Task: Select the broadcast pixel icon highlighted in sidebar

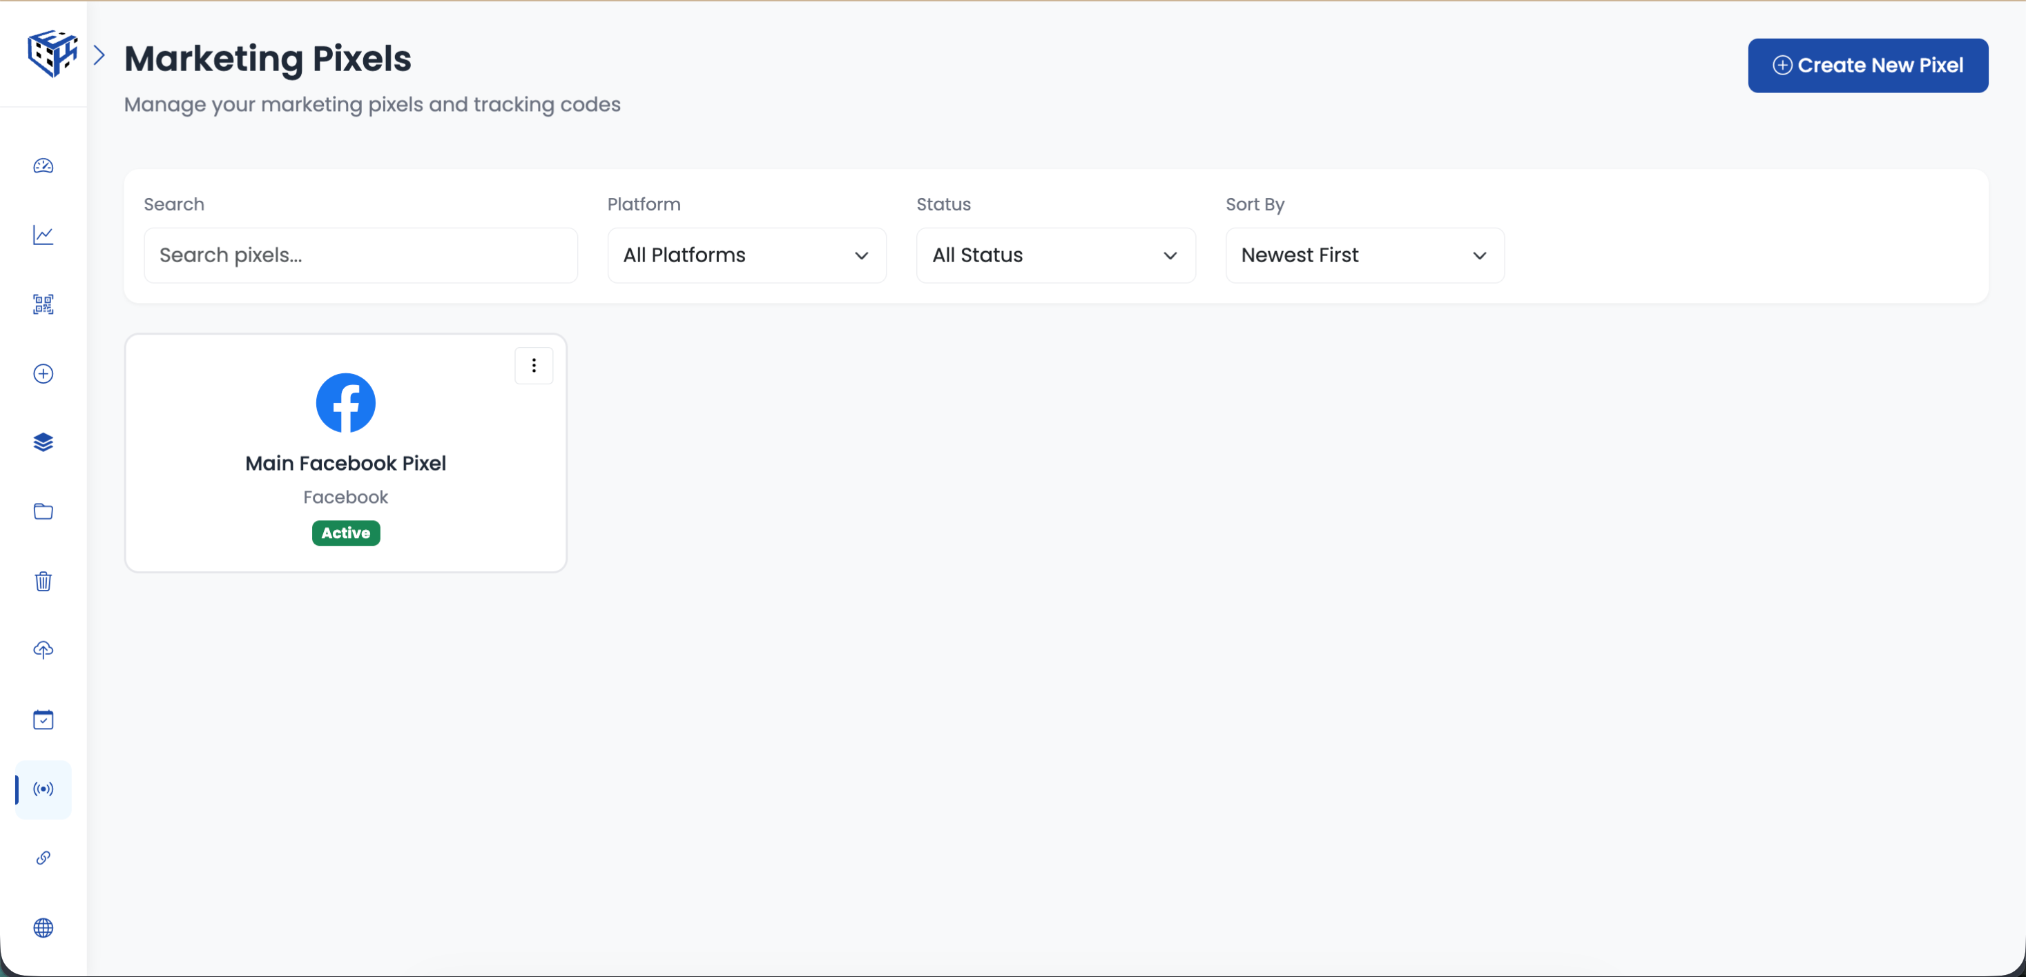Action: 44,789
